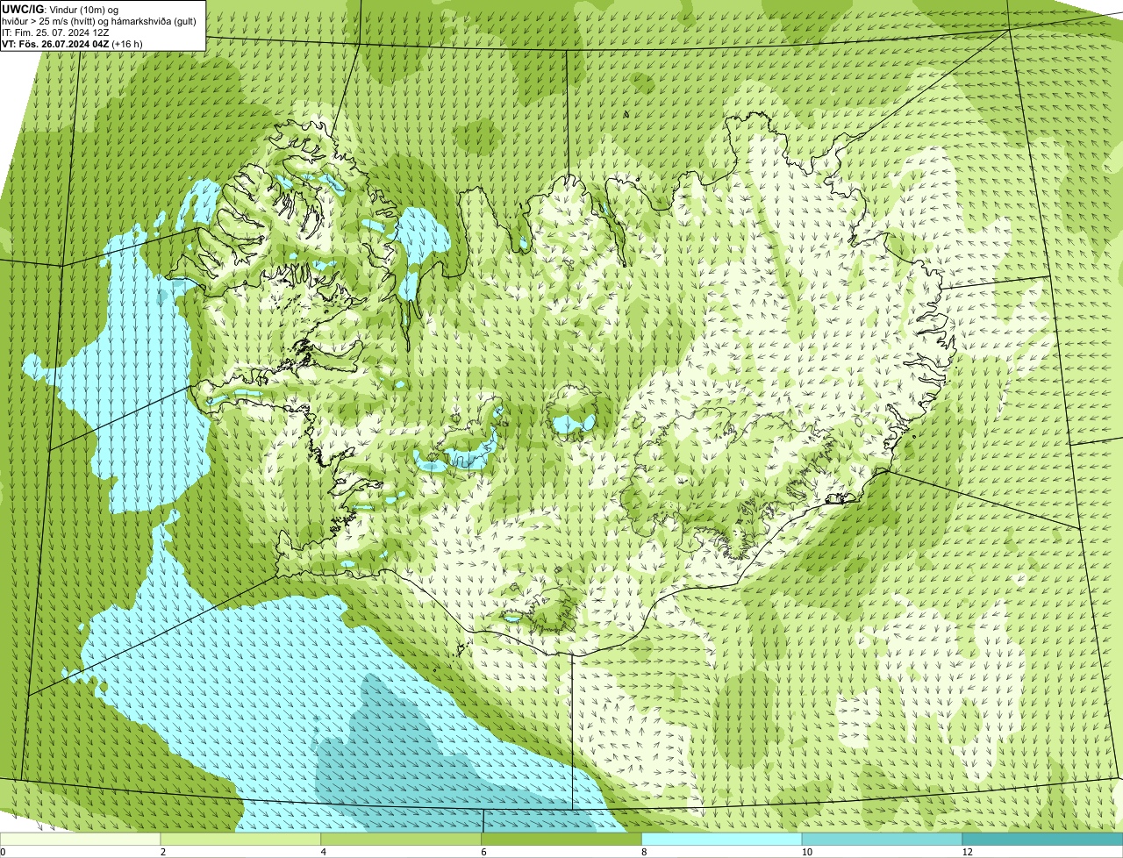Click the 6–8 m/s dark green legend swatch

[x=561, y=839]
